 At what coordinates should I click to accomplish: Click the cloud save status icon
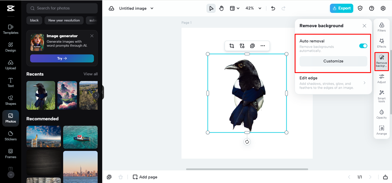click(x=111, y=8)
